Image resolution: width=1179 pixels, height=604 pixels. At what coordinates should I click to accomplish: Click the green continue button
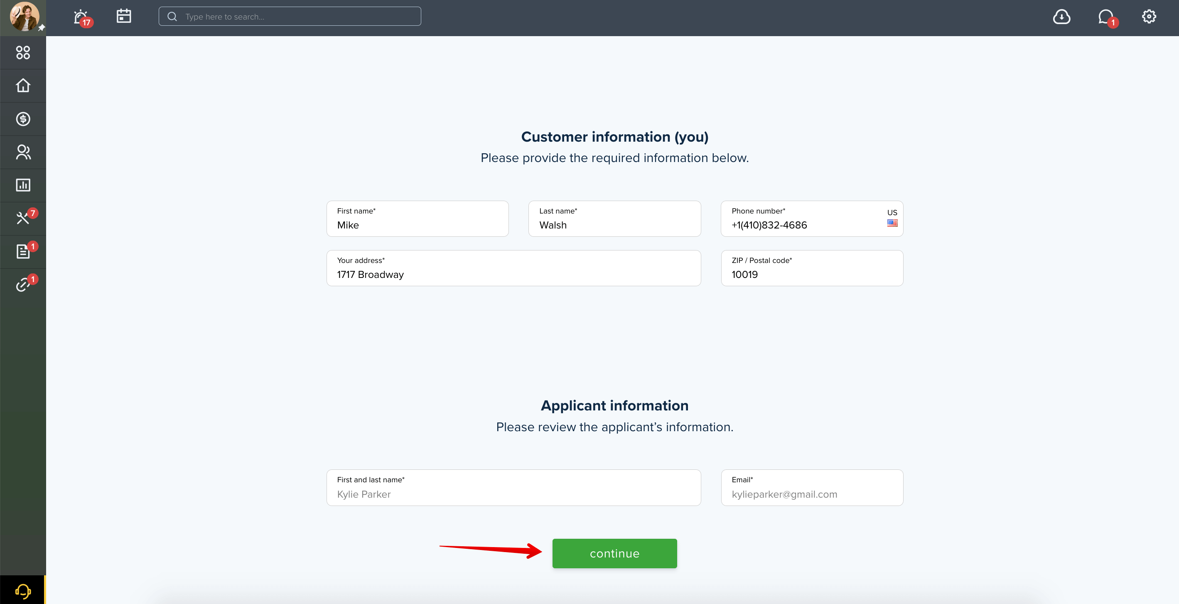tap(614, 554)
